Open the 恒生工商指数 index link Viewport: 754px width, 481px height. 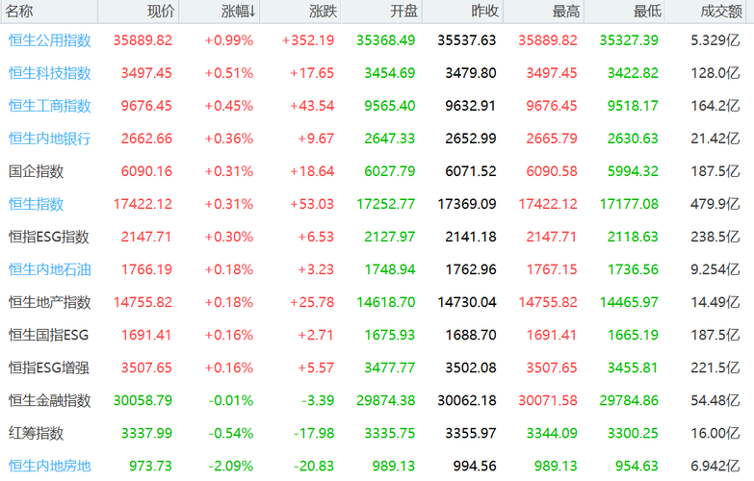49,106
